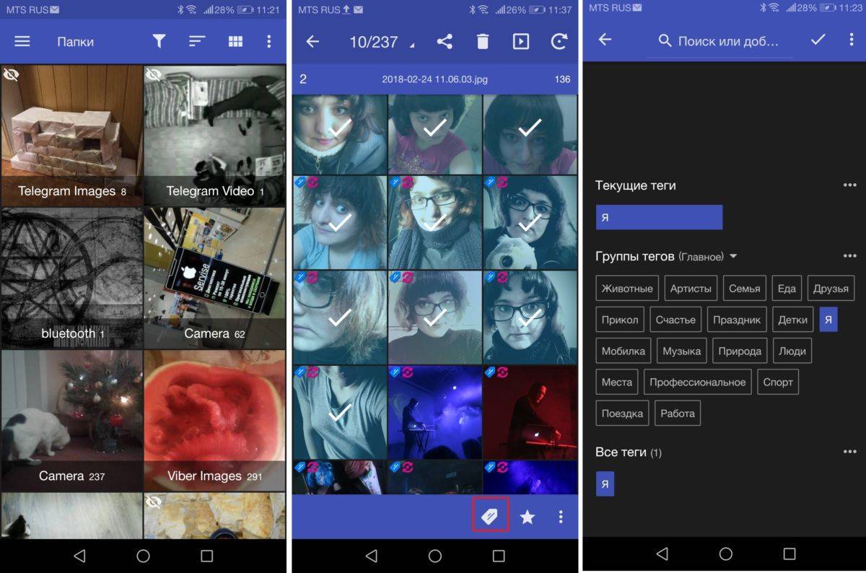The height and width of the screenshot is (573, 866).
Task: Open the sort order icon
Action: pyautogui.click(x=197, y=42)
